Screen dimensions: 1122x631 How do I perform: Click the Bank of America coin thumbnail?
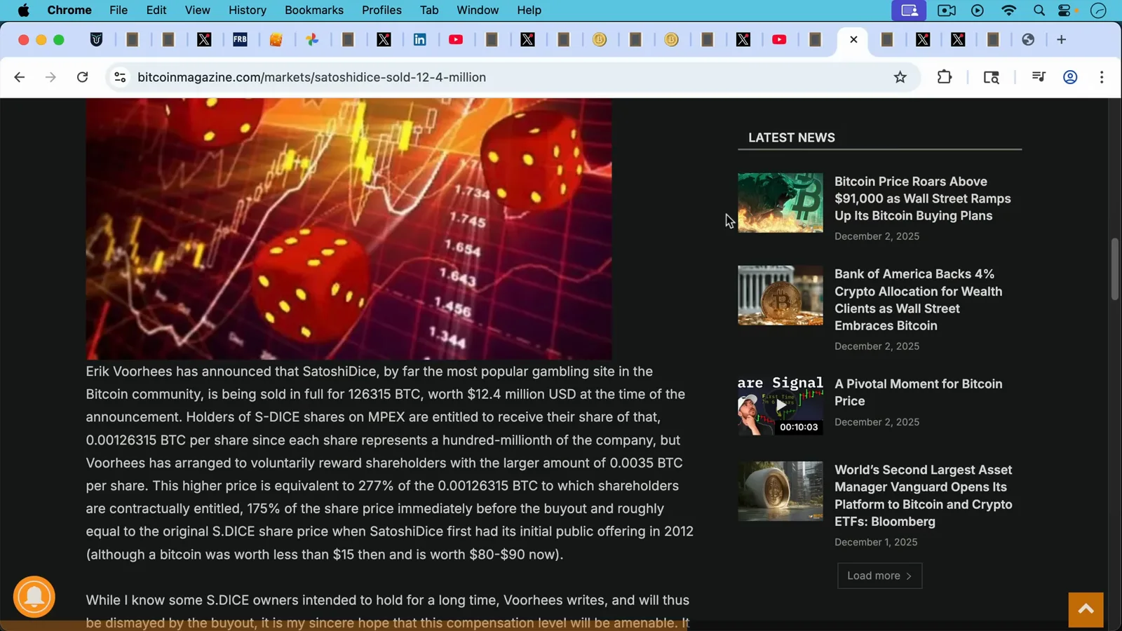(780, 295)
